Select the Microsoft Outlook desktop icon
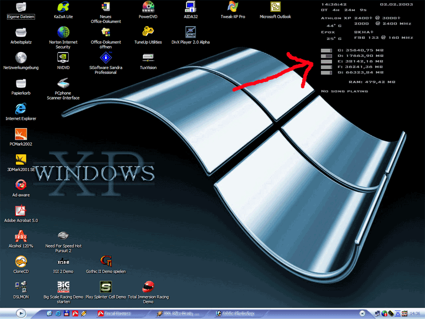Screen dimensions: 425x319 tap(275, 10)
